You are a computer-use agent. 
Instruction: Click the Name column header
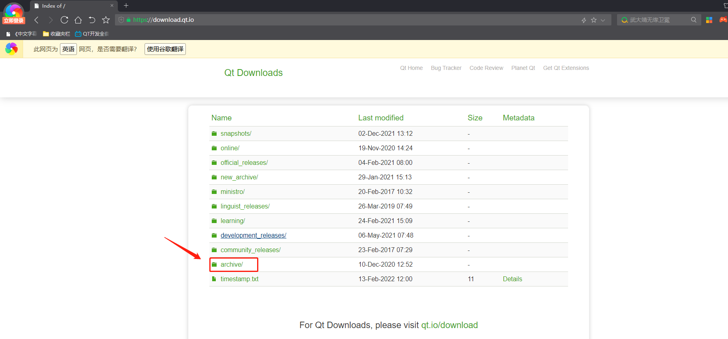click(221, 118)
